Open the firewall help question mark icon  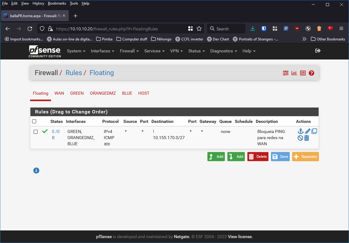pyautogui.click(x=312, y=73)
